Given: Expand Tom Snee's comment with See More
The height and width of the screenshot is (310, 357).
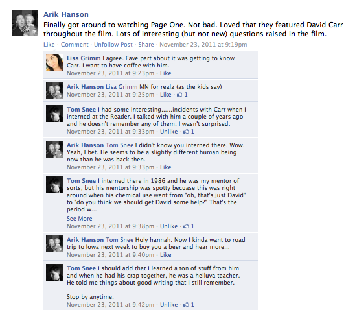Looking at the screenshot, I should point(80,219).
